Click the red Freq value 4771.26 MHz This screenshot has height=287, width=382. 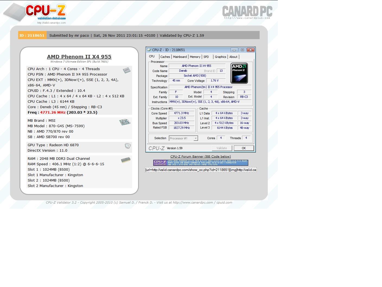53,112
